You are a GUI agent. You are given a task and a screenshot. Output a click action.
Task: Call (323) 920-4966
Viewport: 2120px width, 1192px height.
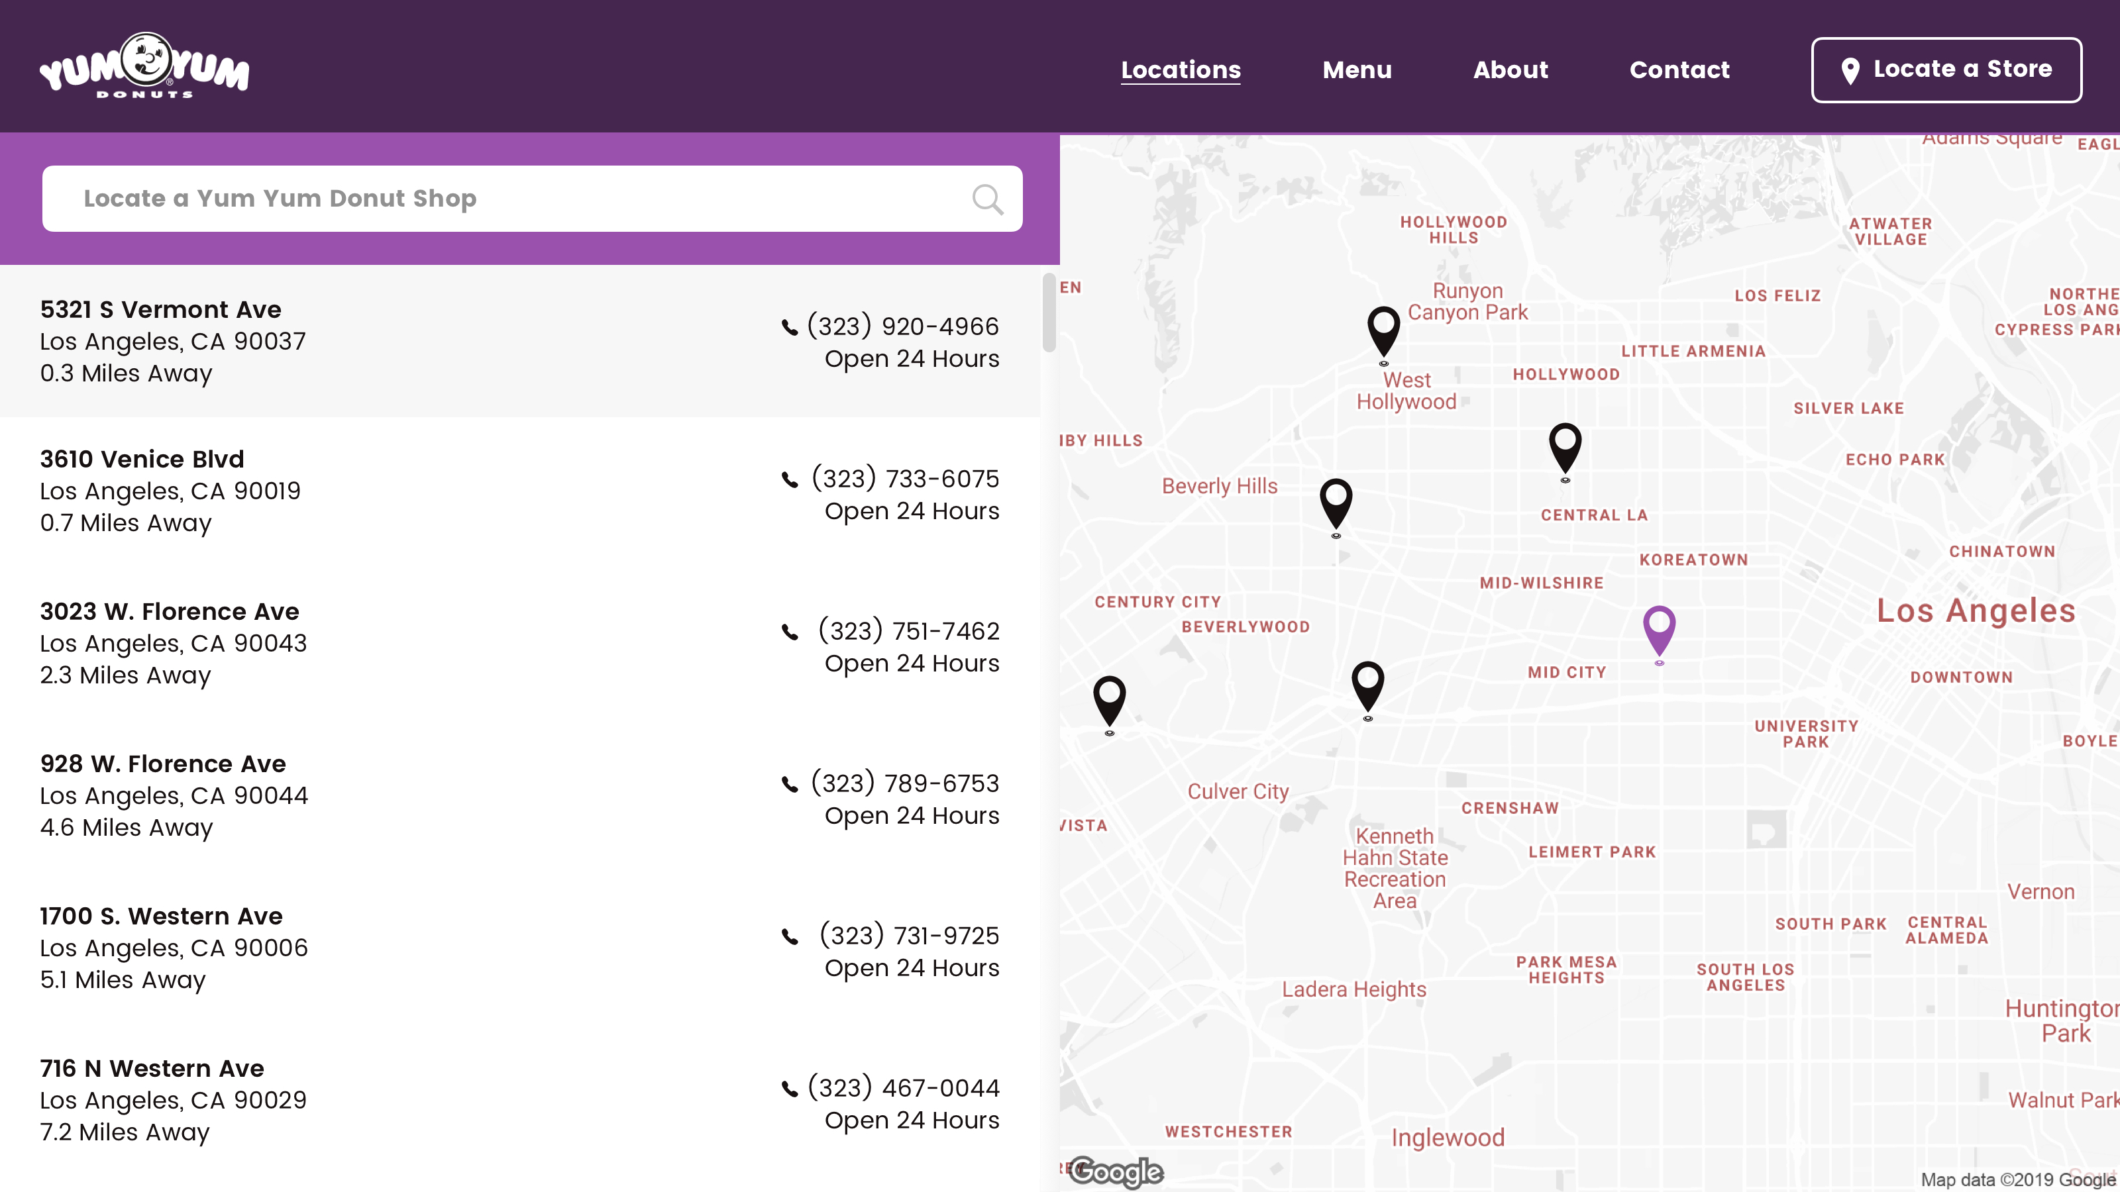click(903, 326)
